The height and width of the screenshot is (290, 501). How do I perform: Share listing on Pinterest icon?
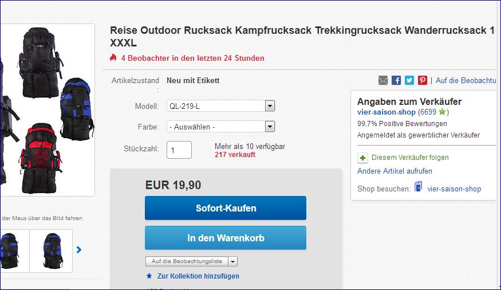[423, 80]
